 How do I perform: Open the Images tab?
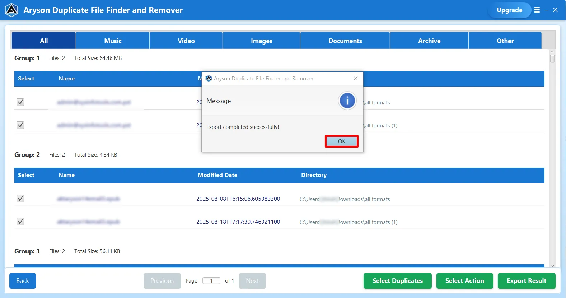point(261,41)
